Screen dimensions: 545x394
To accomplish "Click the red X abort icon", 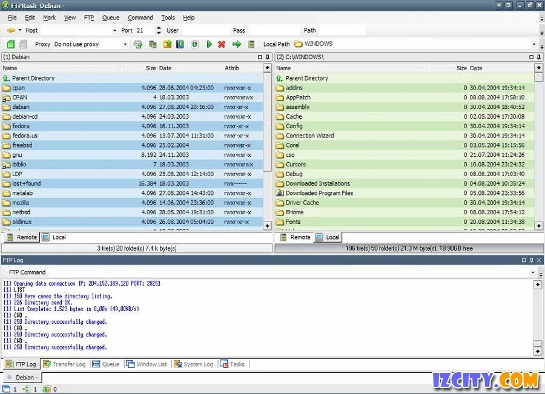I will pos(222,44).
